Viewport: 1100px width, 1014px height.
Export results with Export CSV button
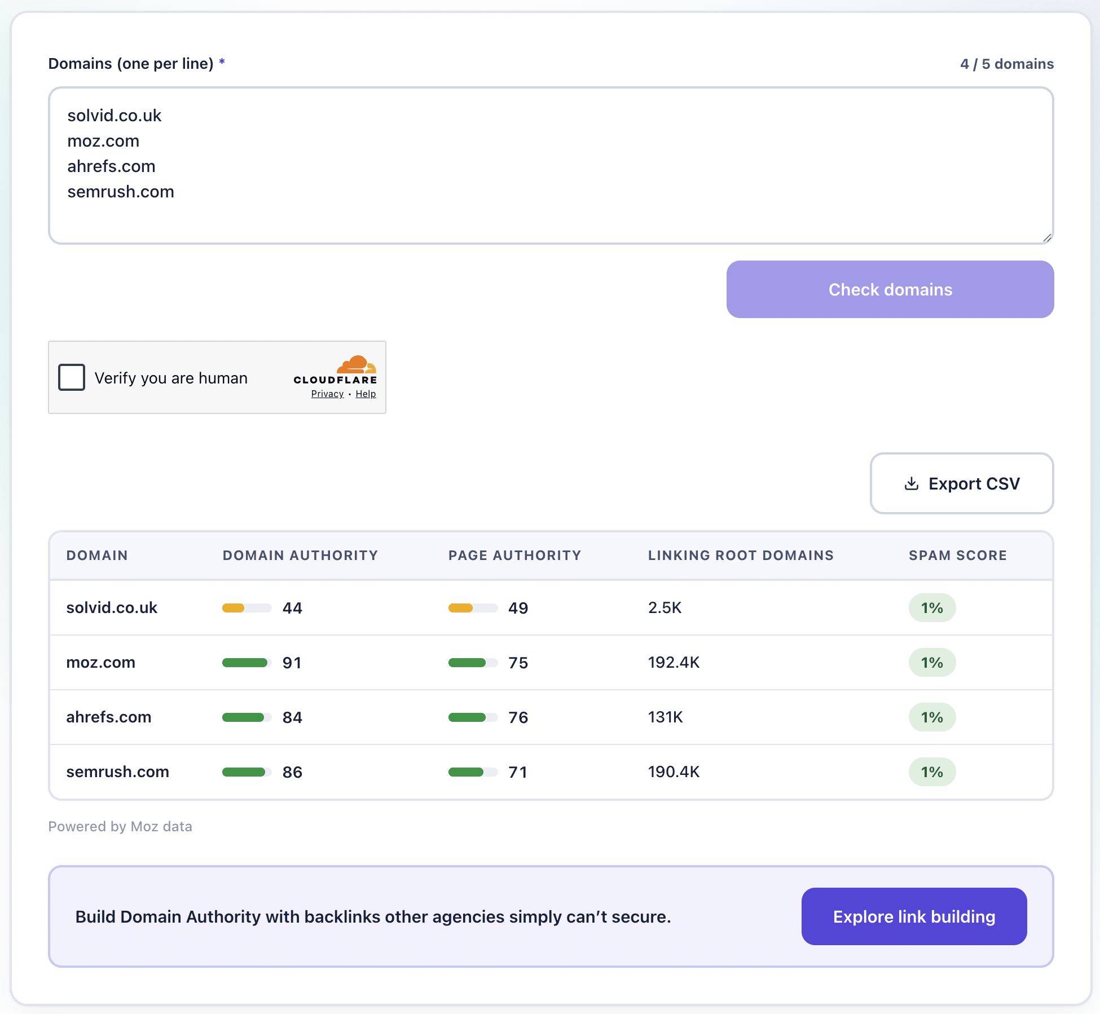(x=962, y=483)
